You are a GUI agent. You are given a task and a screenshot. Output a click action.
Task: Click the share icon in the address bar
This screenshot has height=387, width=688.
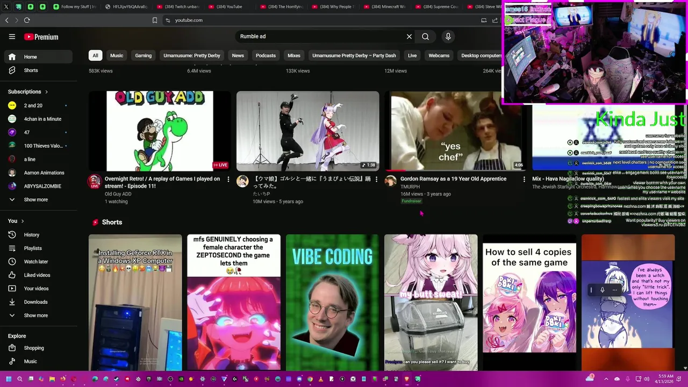495,20
